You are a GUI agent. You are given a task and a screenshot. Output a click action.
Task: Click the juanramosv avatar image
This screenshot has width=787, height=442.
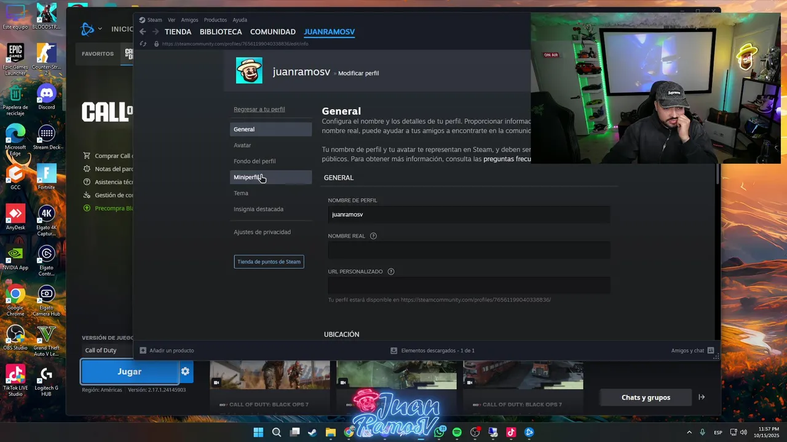[249, 71]
